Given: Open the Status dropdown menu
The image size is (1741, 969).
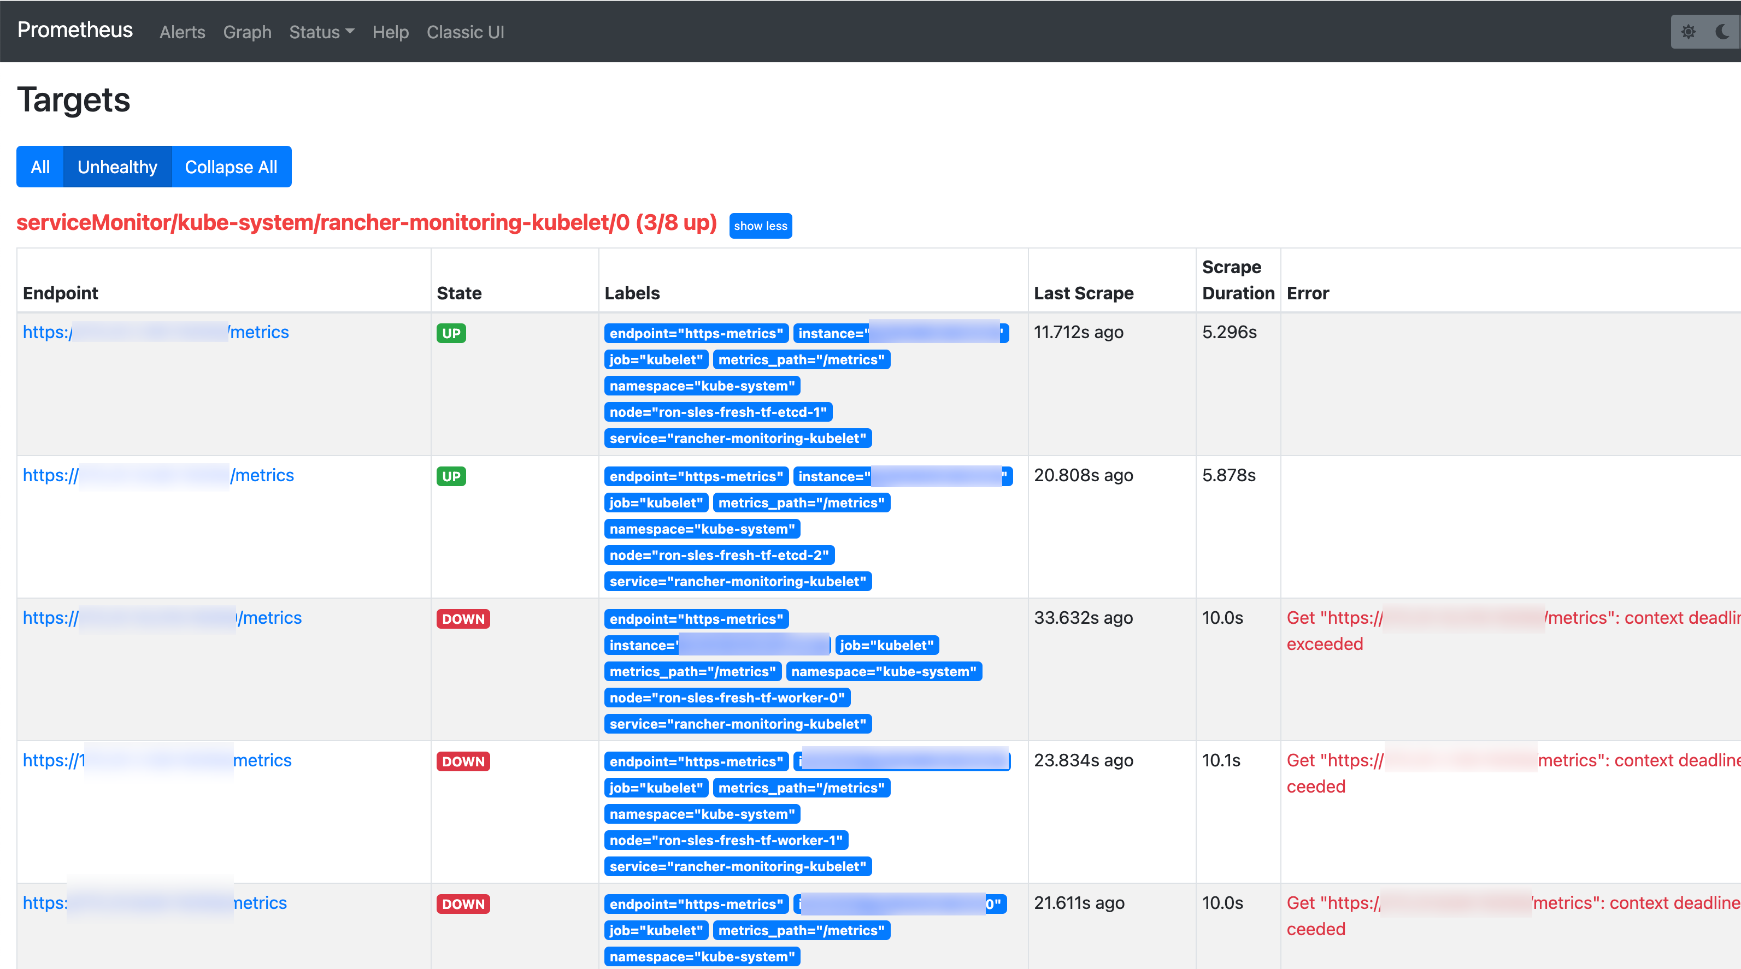Looking at the screenshot, I should pos(321,32).
